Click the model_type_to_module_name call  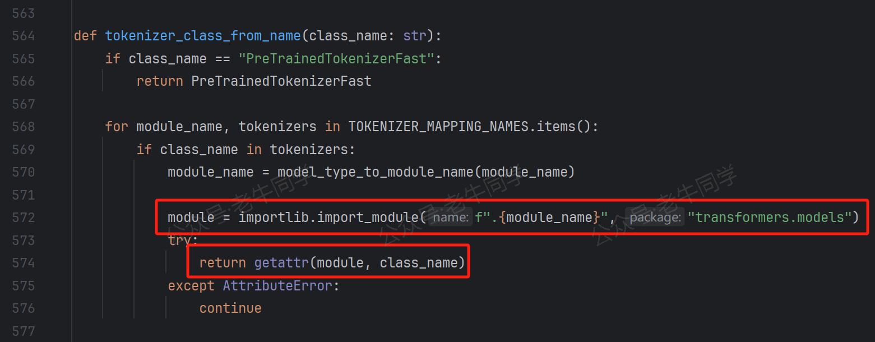[x=376, y=172]
